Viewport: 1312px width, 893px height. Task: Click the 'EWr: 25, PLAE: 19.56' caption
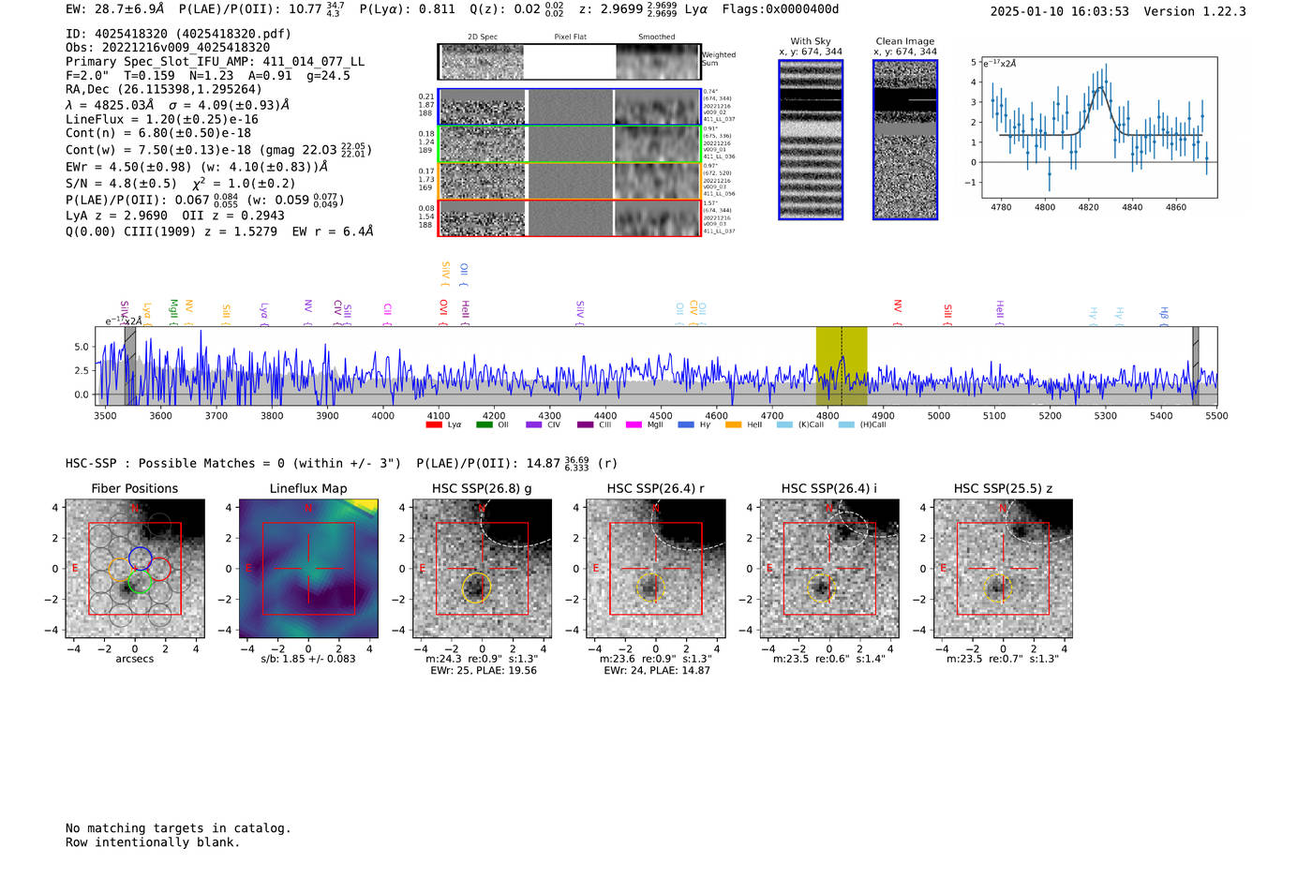484,671
